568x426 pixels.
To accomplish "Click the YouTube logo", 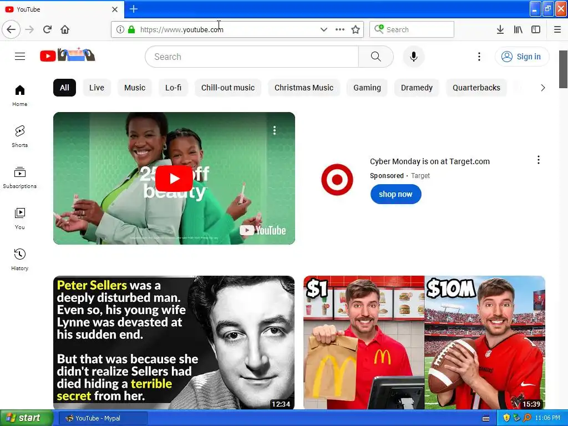I will coord(67,55).
